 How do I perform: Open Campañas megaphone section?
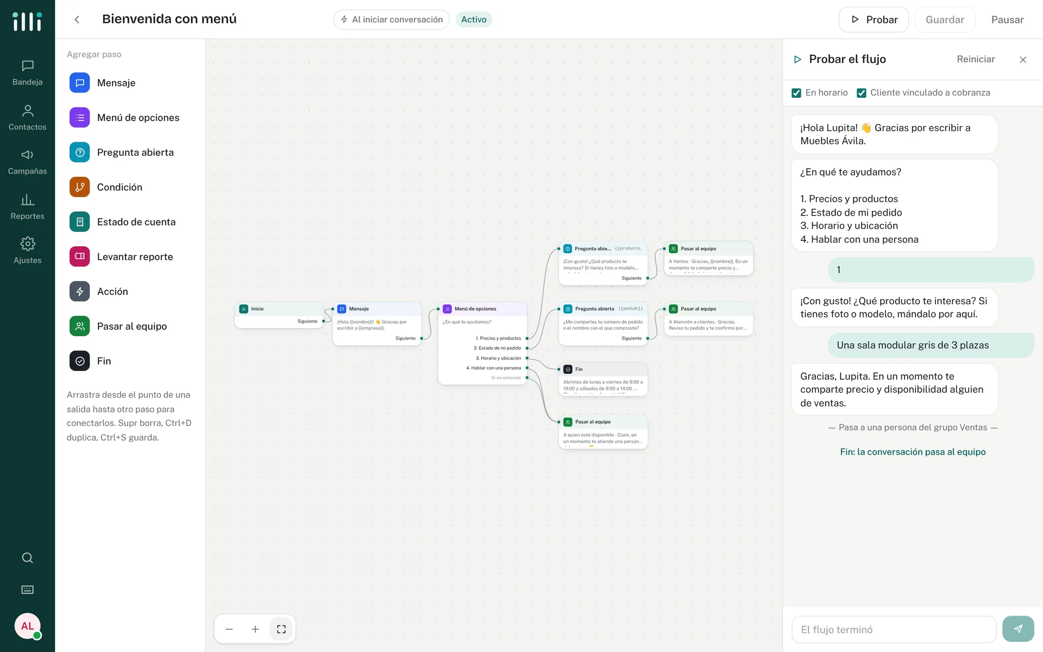point(27,162)
